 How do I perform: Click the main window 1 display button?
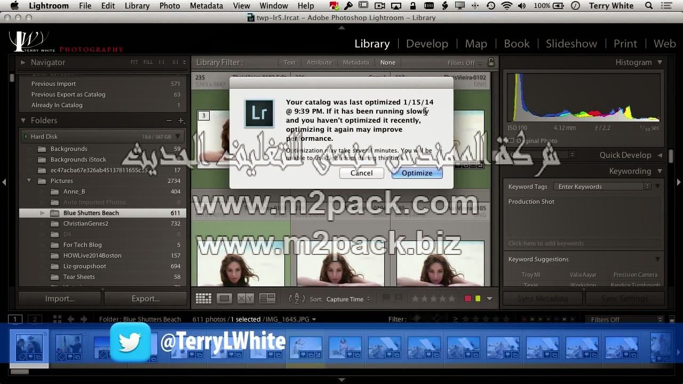coord(15,319)
